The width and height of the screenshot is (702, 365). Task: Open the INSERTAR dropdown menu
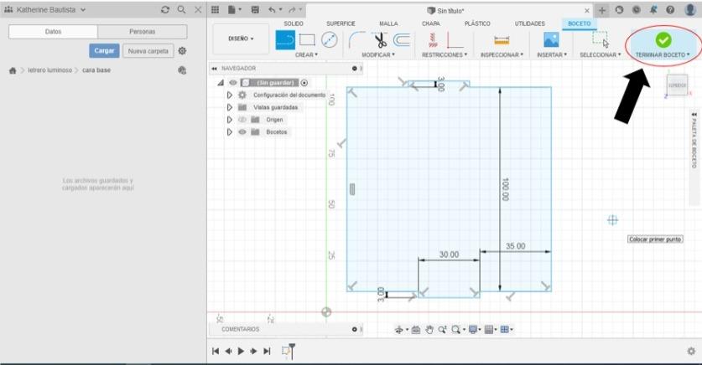(552, 55)
